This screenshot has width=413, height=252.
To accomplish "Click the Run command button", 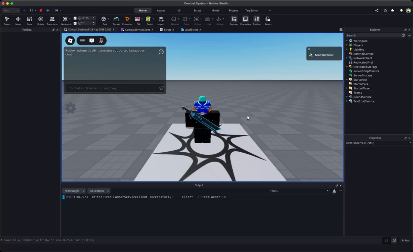I will 405,241.
